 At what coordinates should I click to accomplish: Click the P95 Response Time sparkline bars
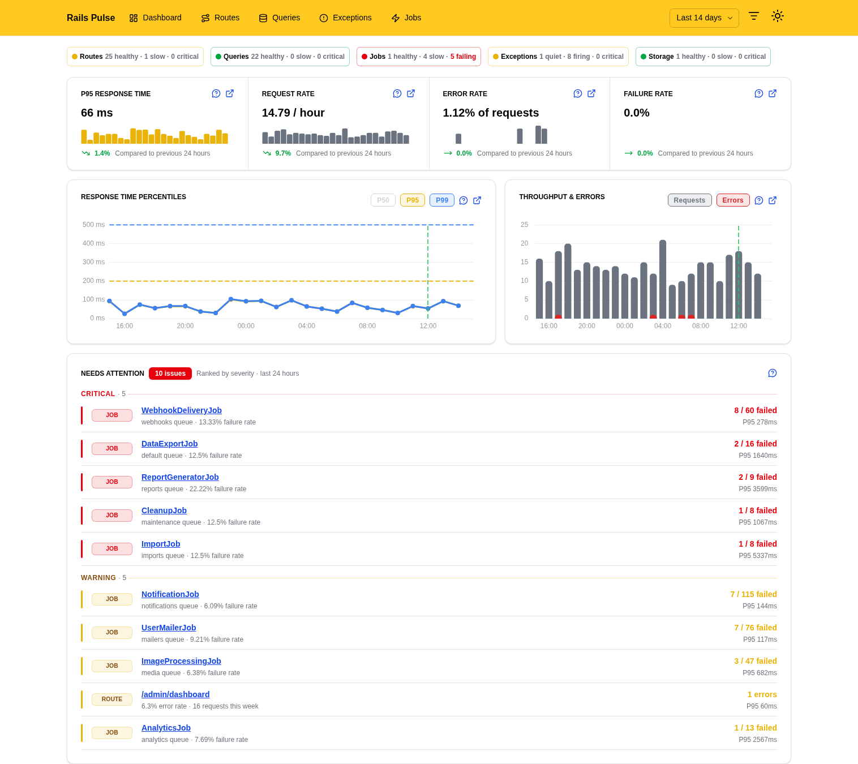pyautogui.click(x=155, y=136)
